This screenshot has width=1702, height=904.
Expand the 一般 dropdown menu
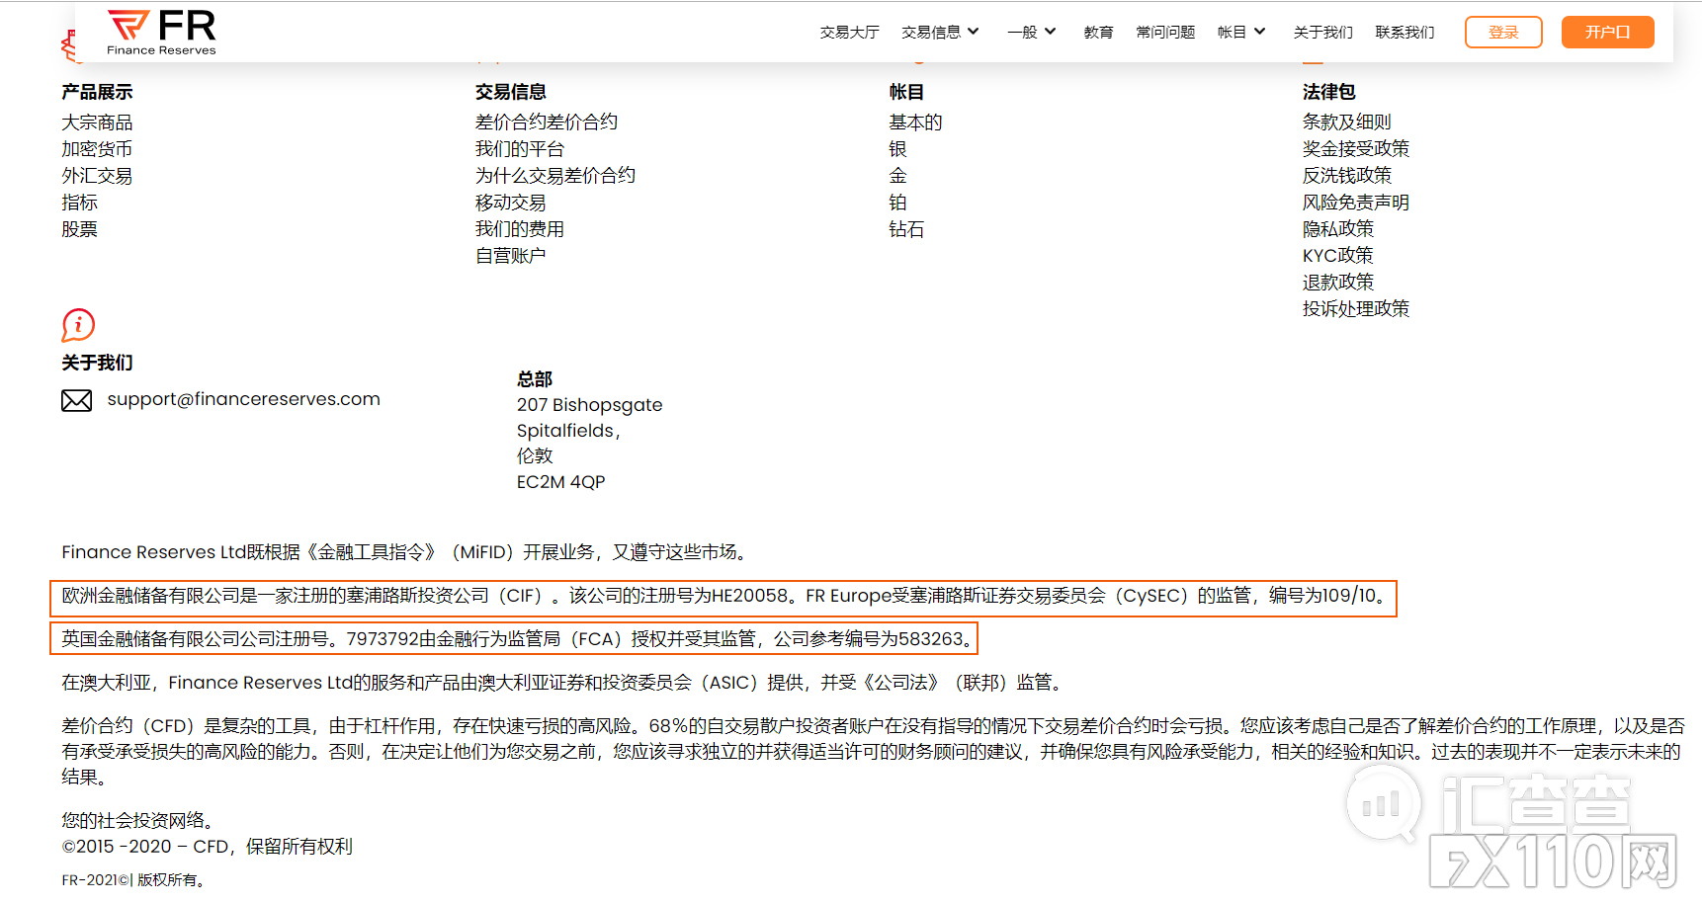(x=1032, y=33)
